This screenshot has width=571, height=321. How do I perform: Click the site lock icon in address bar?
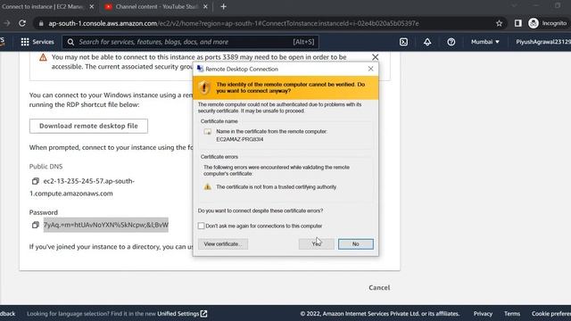(x=41, y=23)
